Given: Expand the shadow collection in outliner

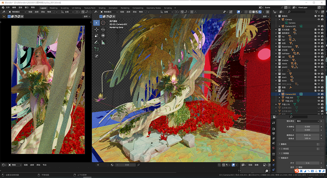Looking at the screenshot, I should pos(276,60).
